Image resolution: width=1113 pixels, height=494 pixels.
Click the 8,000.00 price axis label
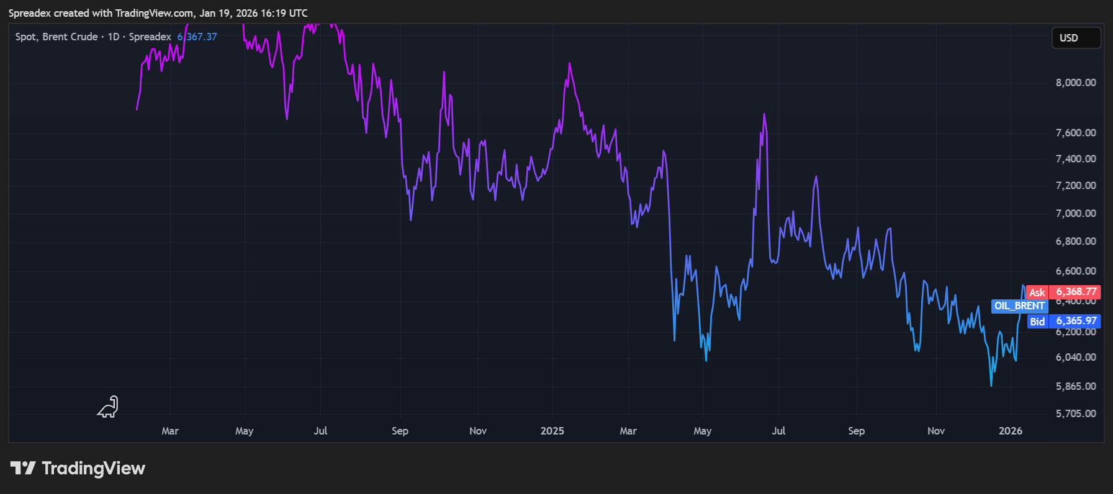point(1076,82)
